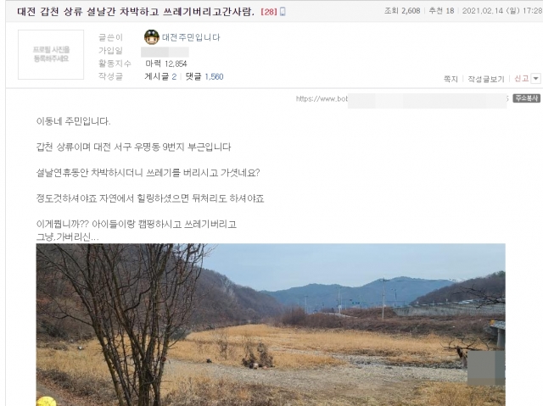Screen dimensions: 543x406
Task: Send a message via 쪽지 link
Action: 451,79
